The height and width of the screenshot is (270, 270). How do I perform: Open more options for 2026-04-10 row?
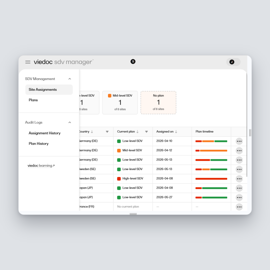pos(239,141)
